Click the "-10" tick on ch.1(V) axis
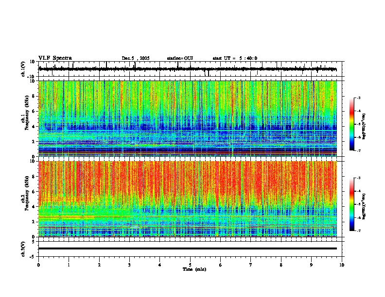This screenshot has height=297, width=385. click(32, 77)
